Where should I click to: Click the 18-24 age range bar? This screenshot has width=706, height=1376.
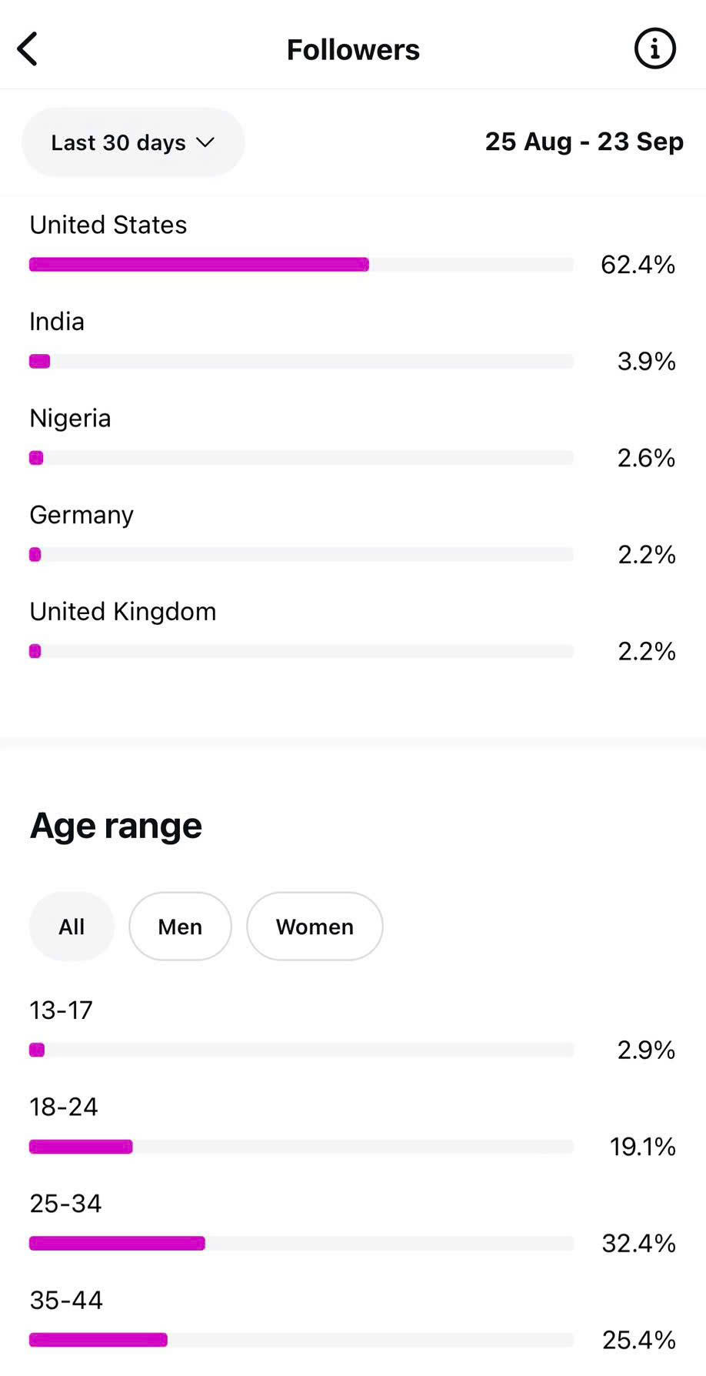(x=301, y=1147)
